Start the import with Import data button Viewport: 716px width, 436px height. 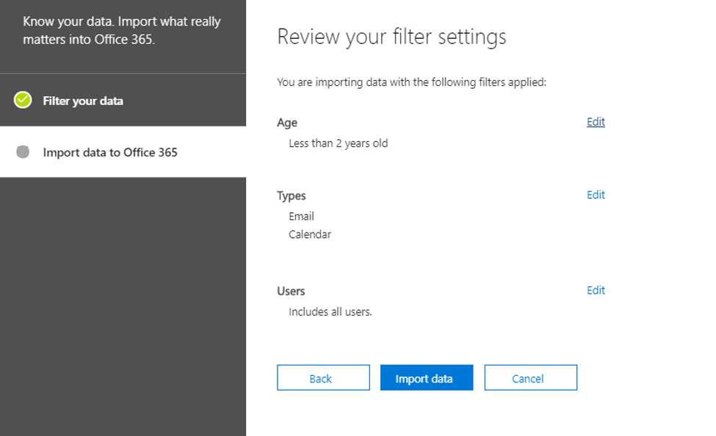click(x=426, y=378)
